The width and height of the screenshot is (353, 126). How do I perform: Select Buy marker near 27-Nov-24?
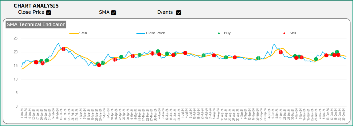coord(316,59)
